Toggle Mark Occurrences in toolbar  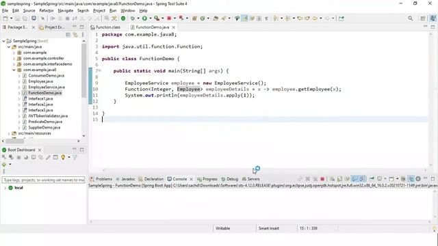click(x=245, y=18)
